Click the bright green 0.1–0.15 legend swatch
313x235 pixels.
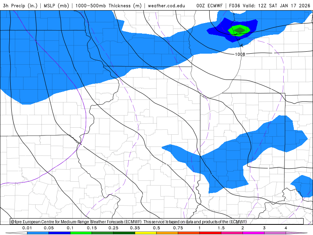(81, 233)
